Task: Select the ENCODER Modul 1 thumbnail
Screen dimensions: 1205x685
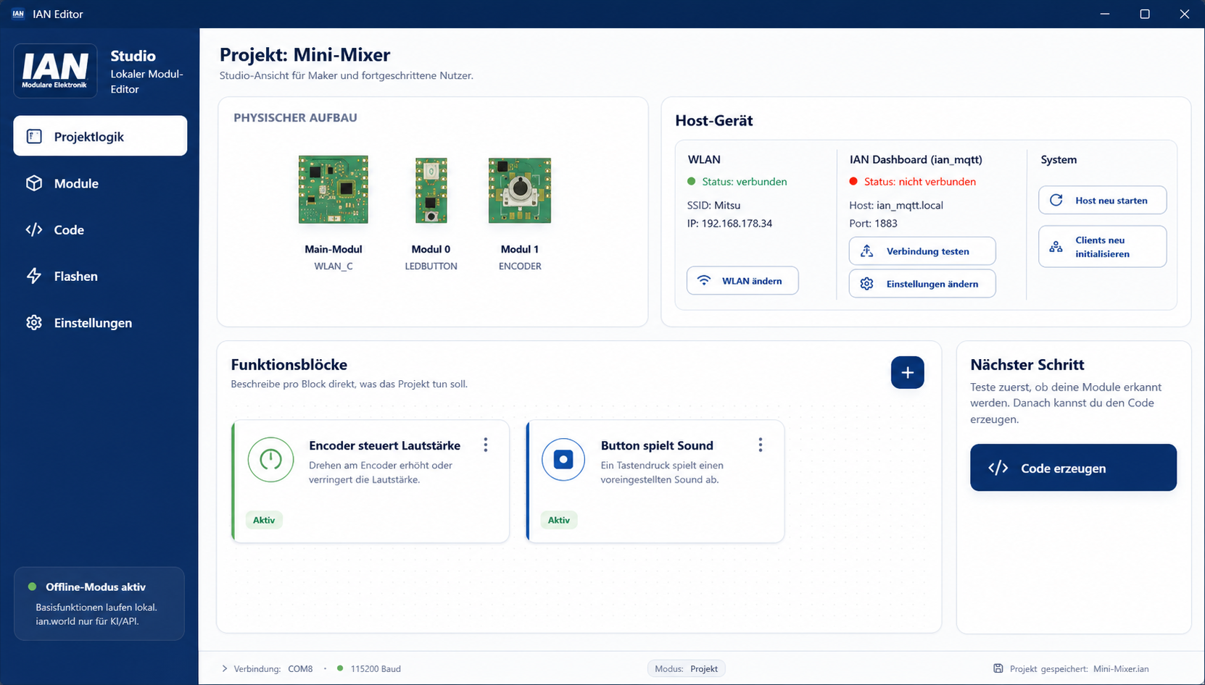Action: tap(520, 190)
